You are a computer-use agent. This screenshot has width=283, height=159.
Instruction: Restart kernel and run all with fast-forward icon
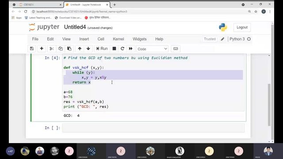(131, 49)
